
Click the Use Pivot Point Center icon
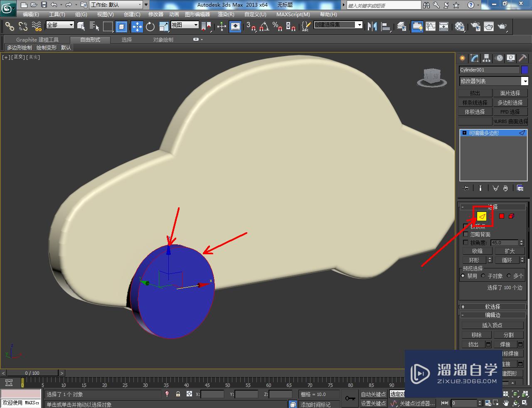(x=206, y=27)
